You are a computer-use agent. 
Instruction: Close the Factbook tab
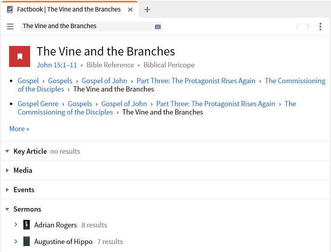130,10
